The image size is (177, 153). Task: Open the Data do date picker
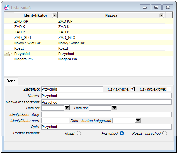pos(114,108)
